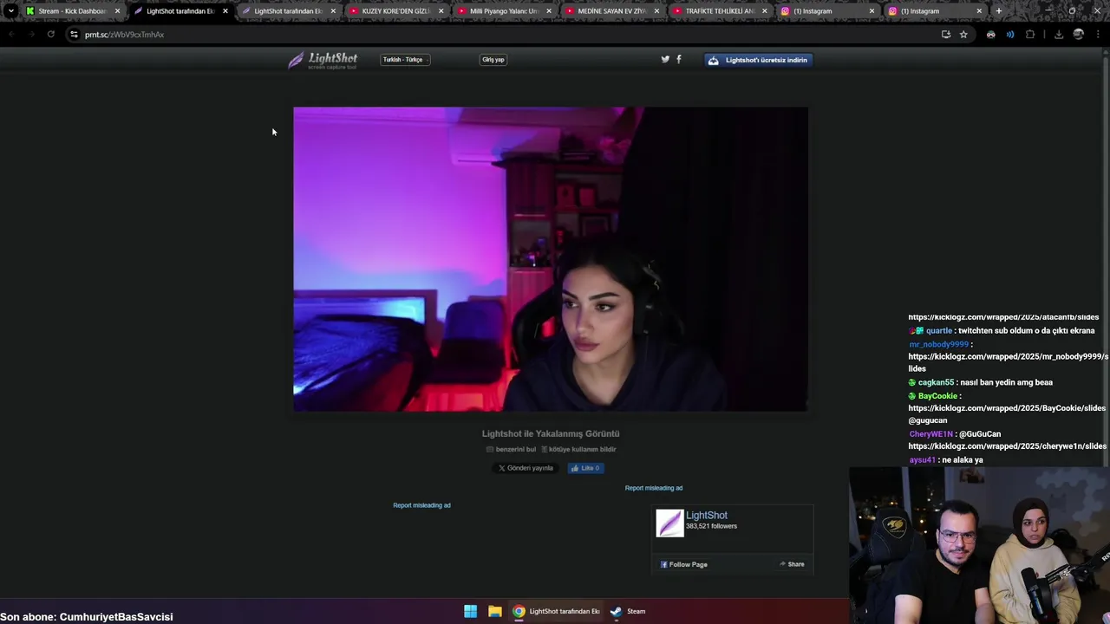Click kötüye kullanım bildir link

578,449
